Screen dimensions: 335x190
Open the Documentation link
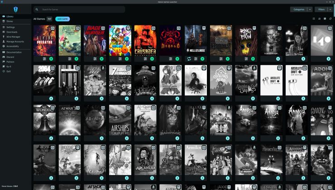tap(14, 52)
